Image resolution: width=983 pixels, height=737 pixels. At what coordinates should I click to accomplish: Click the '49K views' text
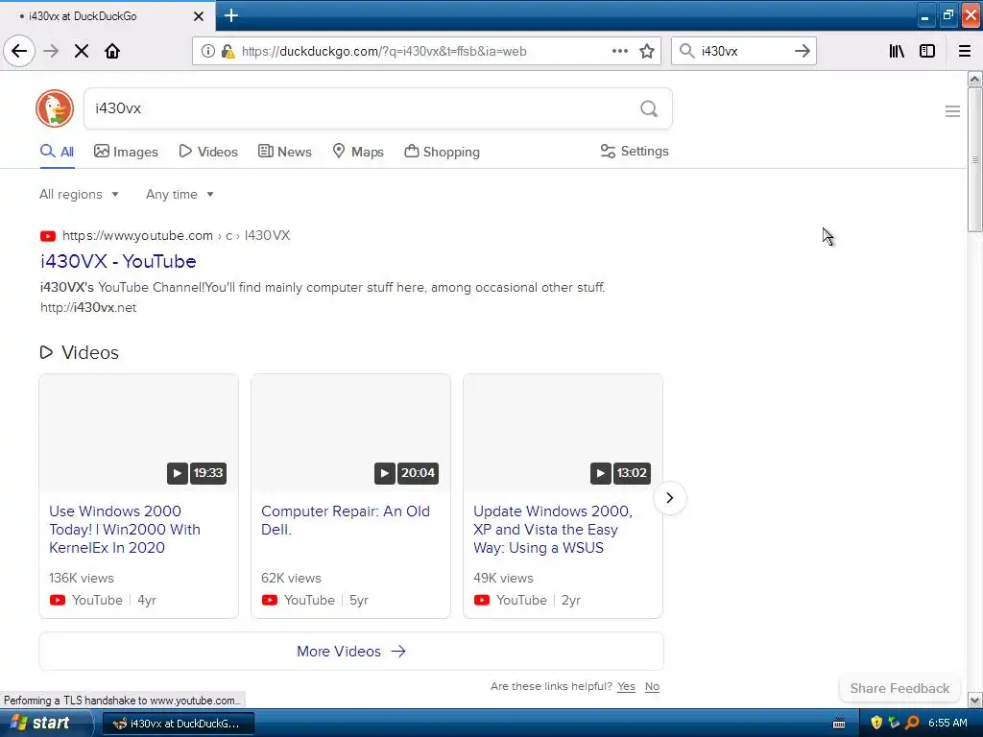tap(503, 578)
